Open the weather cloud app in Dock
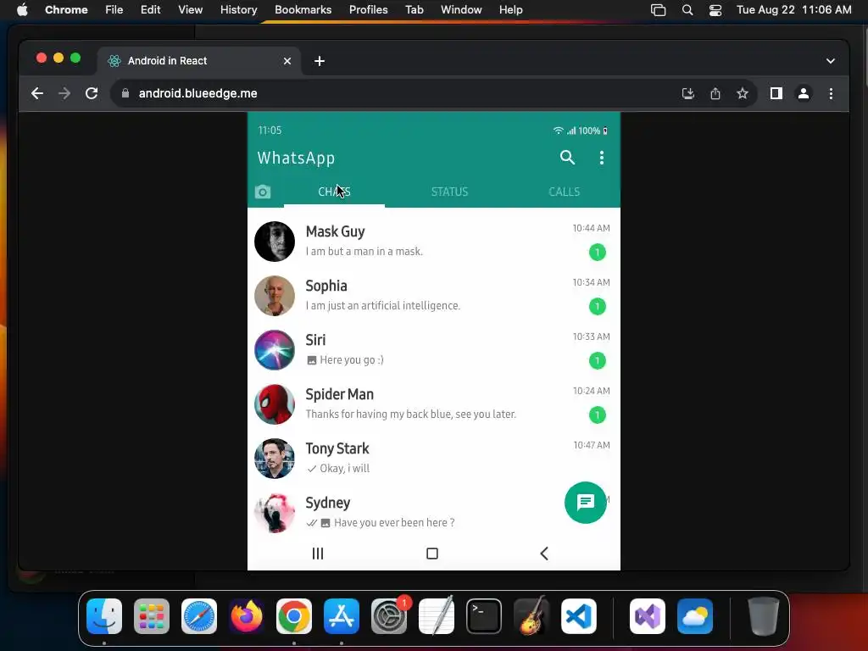 coord(695,616)
